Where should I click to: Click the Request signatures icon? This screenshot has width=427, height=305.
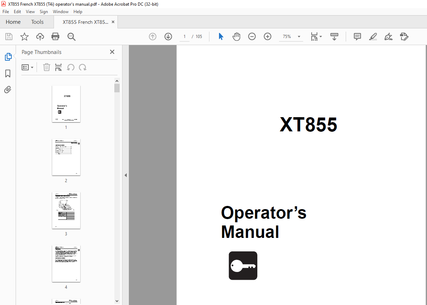[x=404, y=37]
